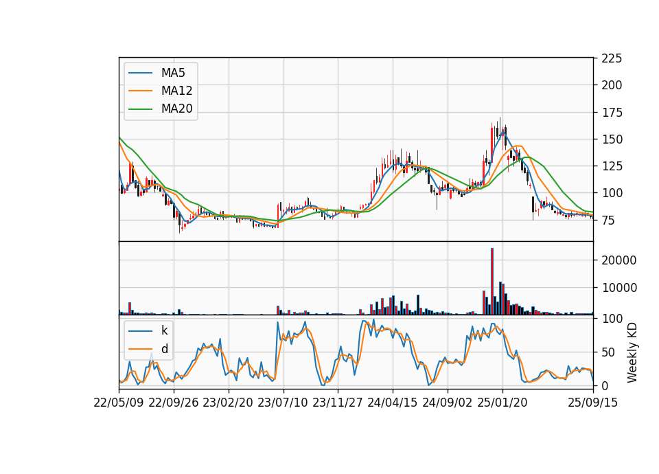
Task: Click the 22/09/26 date axis label
Action: click(x=174, y=403)
